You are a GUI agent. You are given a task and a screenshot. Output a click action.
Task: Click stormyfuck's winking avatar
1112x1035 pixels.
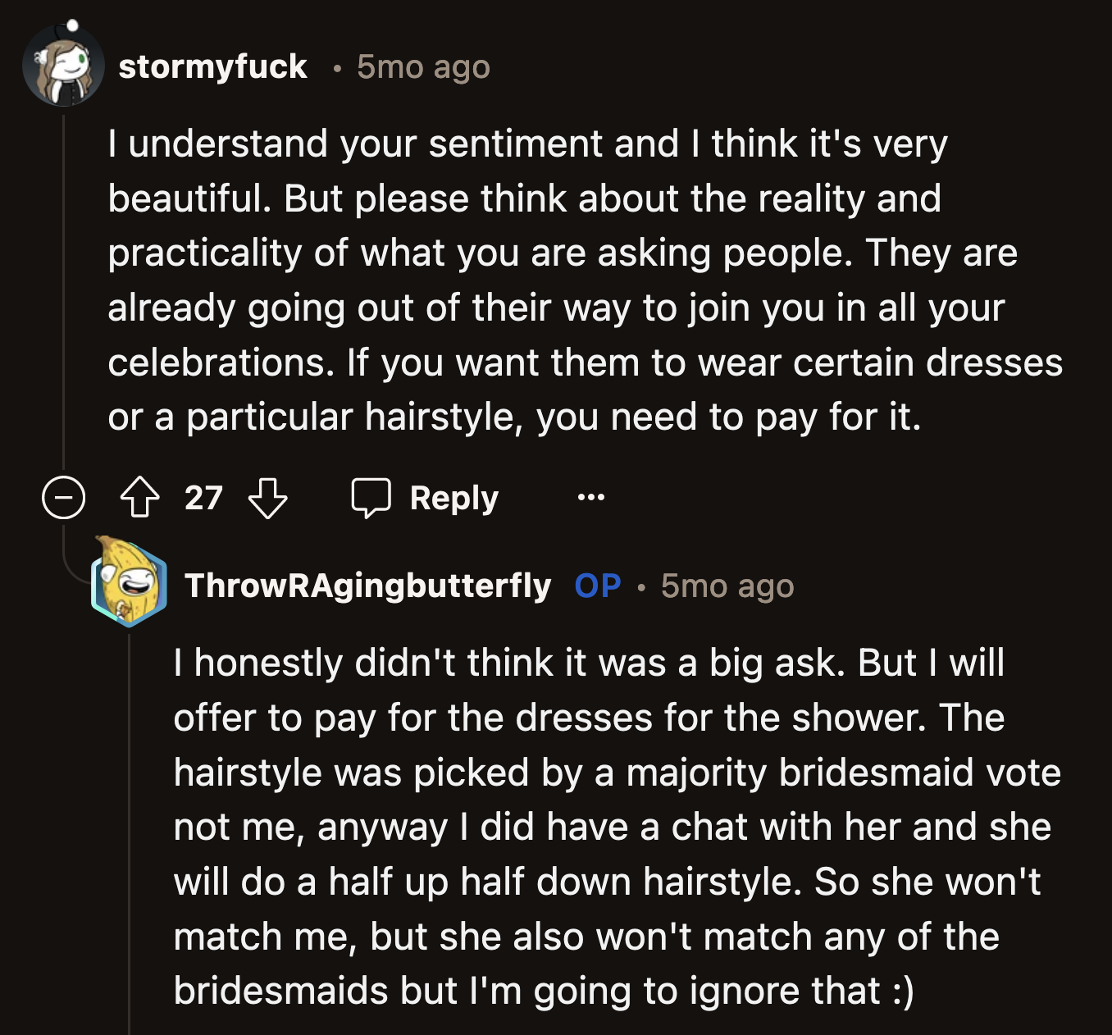coord(66,67)
